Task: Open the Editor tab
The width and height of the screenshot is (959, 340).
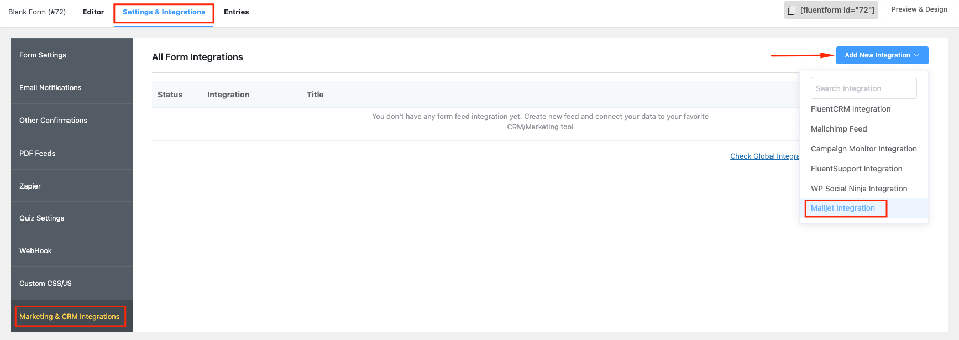Action: (93, 12)
